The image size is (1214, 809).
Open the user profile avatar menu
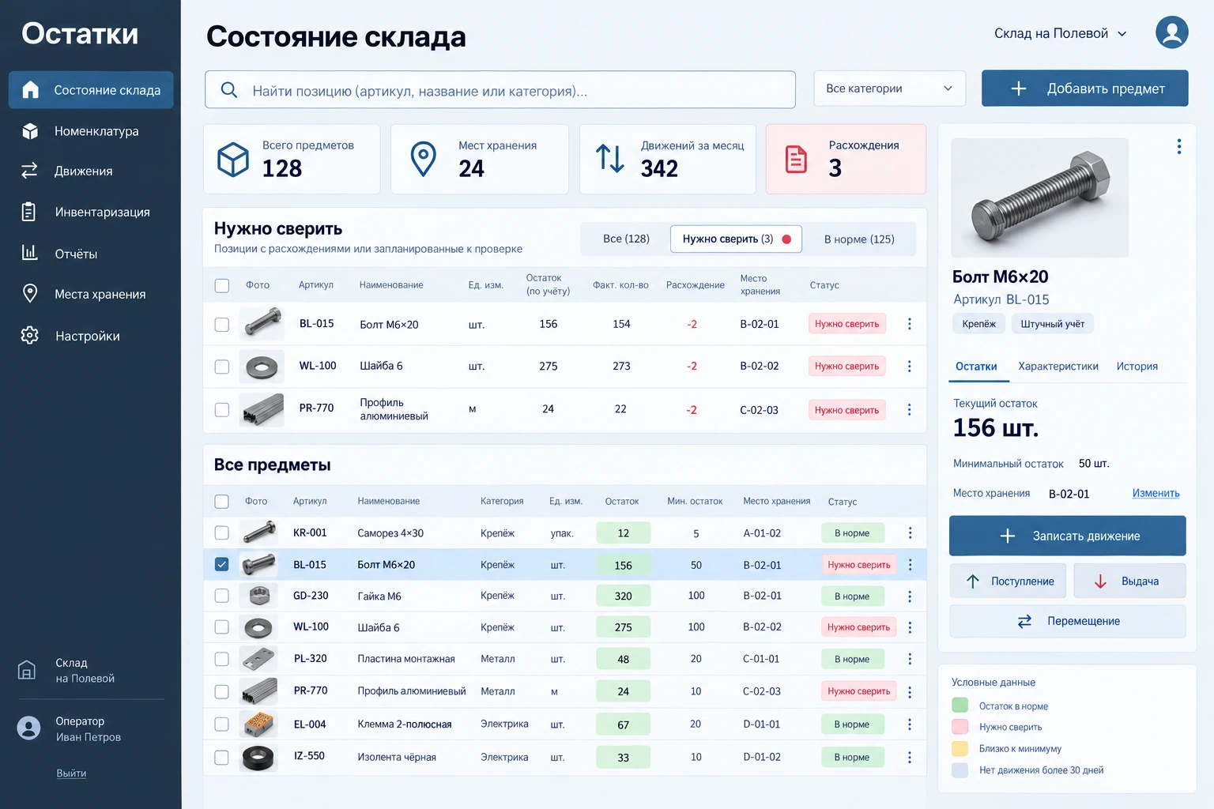(x=1171, y=32)
